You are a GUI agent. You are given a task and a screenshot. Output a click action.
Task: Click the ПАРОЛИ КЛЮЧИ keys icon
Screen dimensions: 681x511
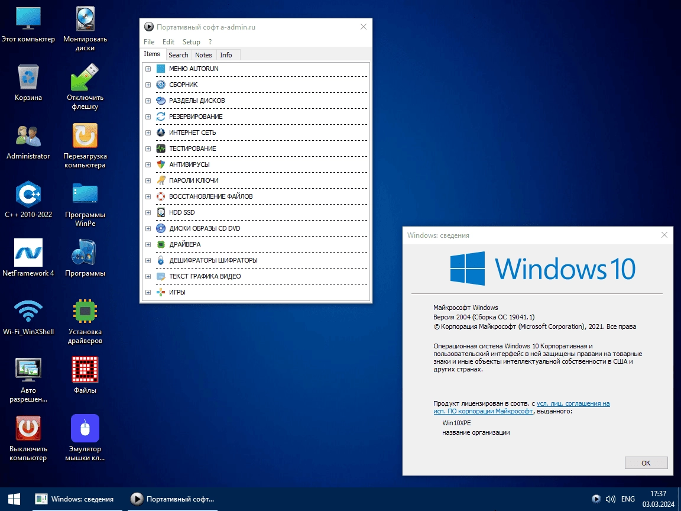click(x=161, y=180)
